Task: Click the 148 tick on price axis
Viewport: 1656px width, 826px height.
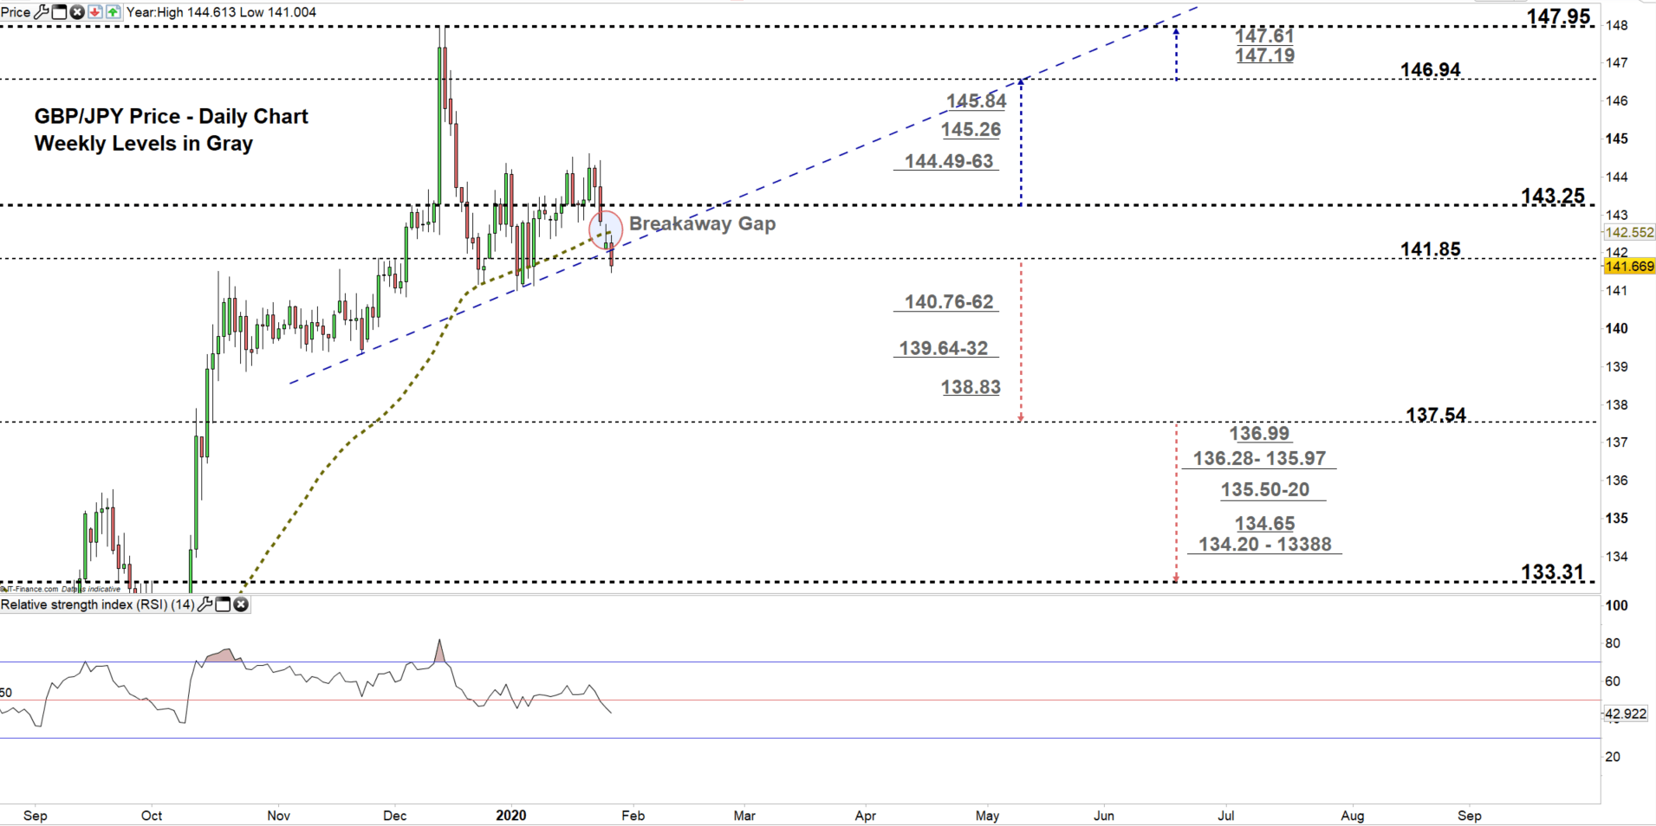Action: [x=1617, y=25]
